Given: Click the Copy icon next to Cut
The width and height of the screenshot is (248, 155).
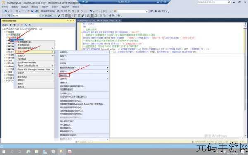Looking at the screenshot, I should click(x=82, y=11).
